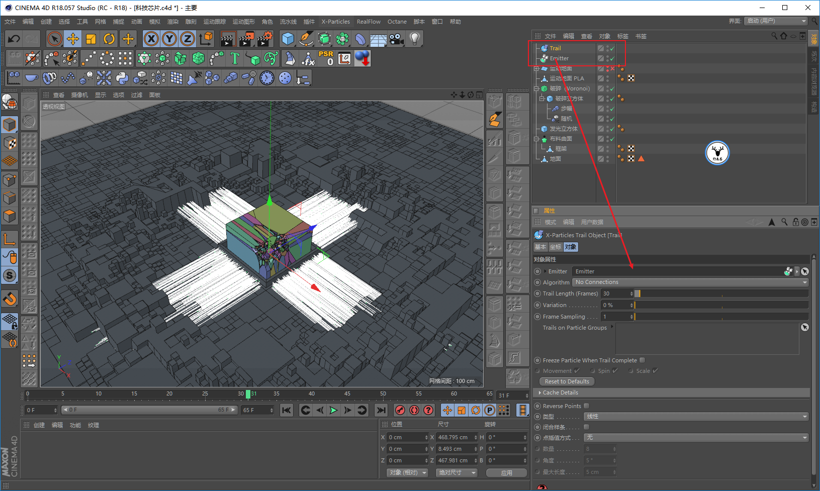820x491 pixels.
Task: Add a Light object
Action: (x=415, y=39)
